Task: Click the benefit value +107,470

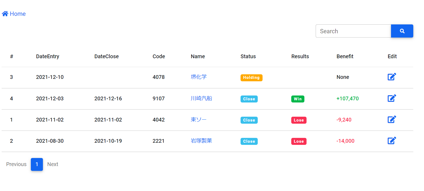Action: click(348, 98)
